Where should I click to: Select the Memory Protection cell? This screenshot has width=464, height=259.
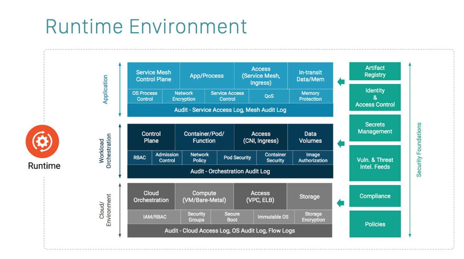coord(310,96)
